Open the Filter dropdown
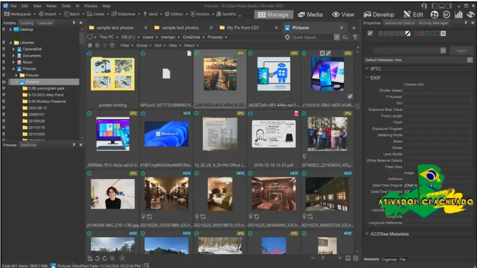 click(x=127, y=45)
